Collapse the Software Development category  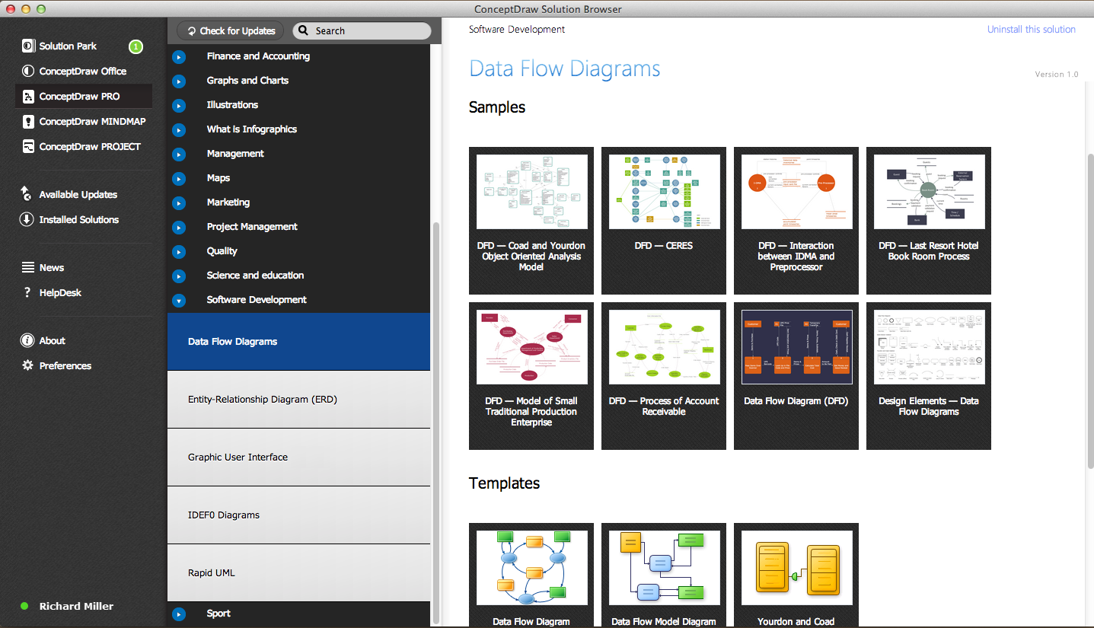[x=179, y=300]
